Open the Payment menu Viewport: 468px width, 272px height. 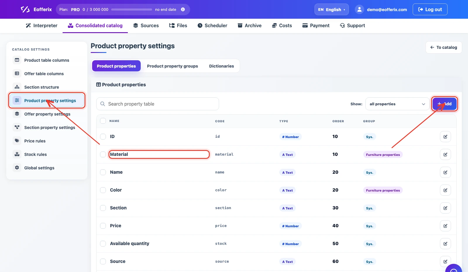316,25
